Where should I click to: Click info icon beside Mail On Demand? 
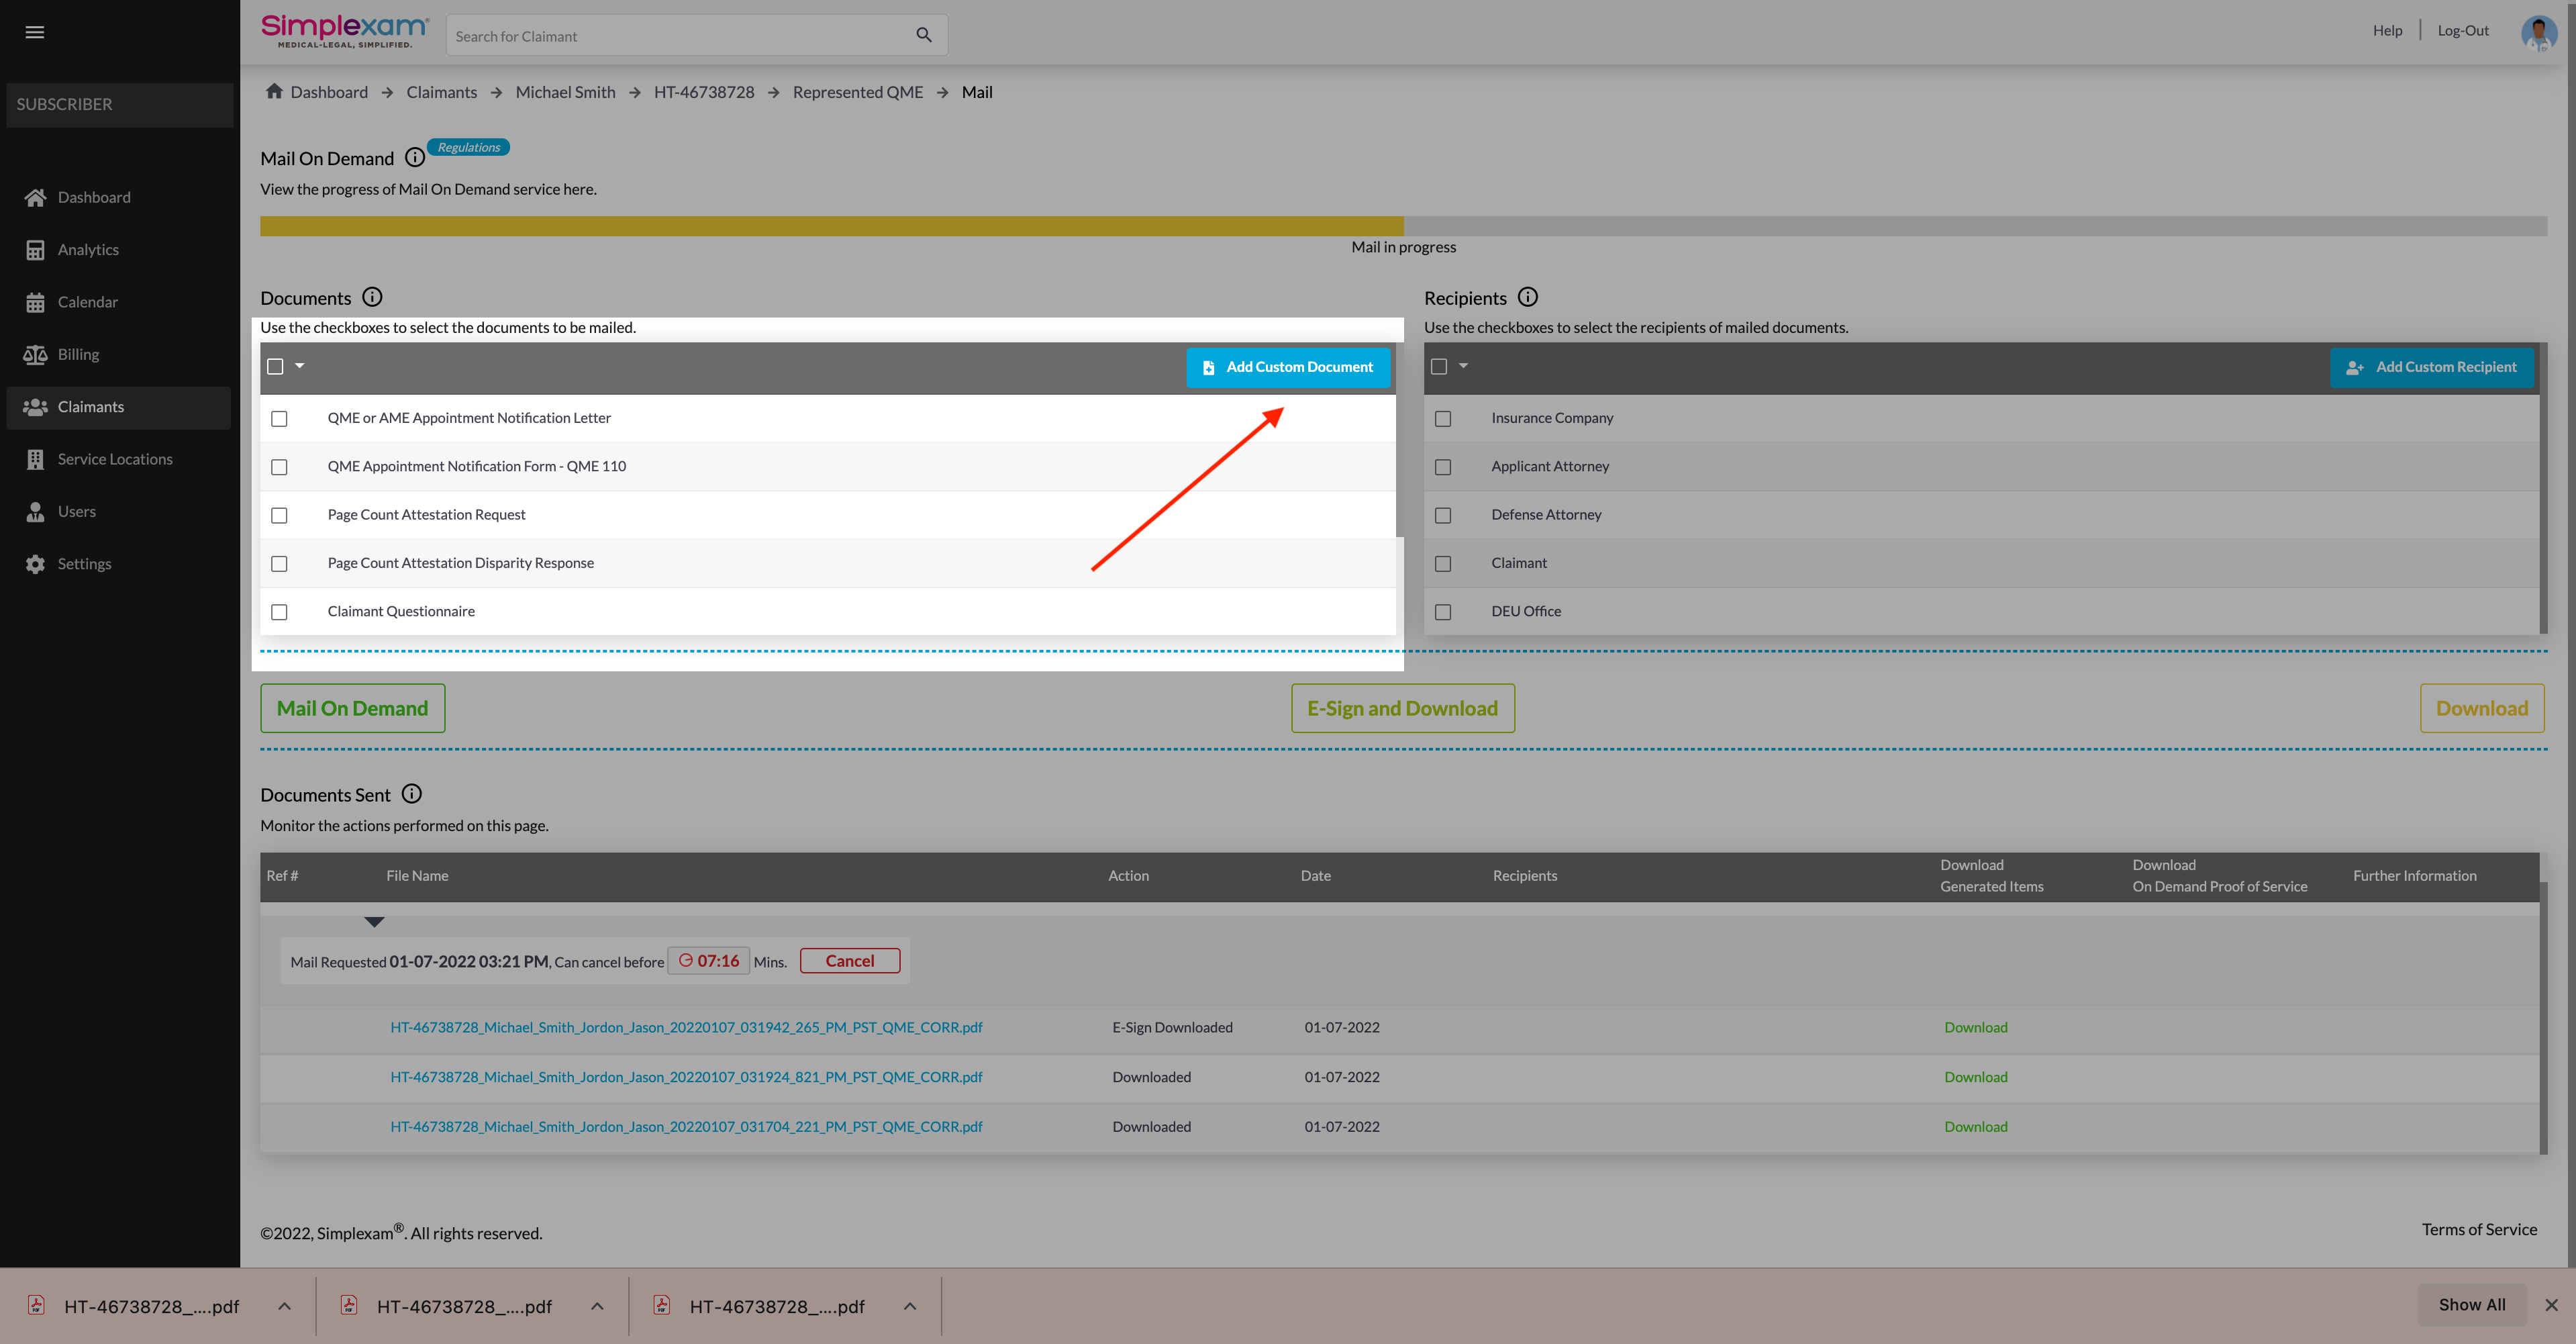pyautogui.click(x=414, y=158)
